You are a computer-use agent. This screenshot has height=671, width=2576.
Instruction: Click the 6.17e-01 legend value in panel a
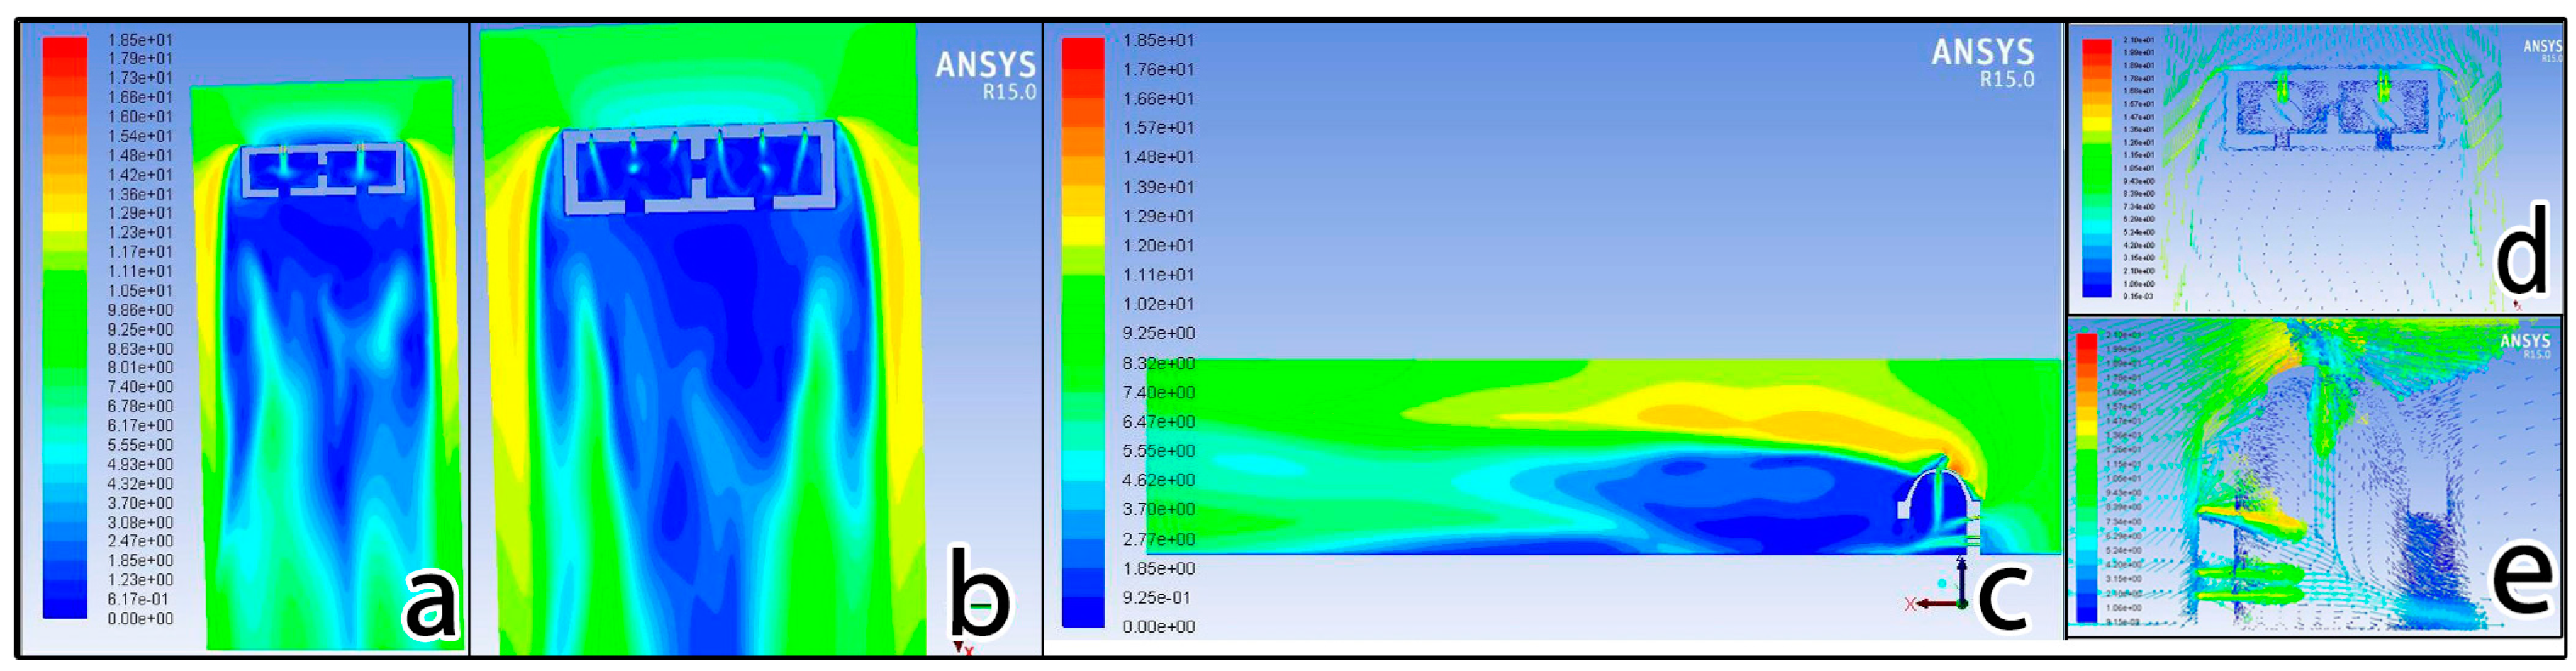[x=138, y=599]
